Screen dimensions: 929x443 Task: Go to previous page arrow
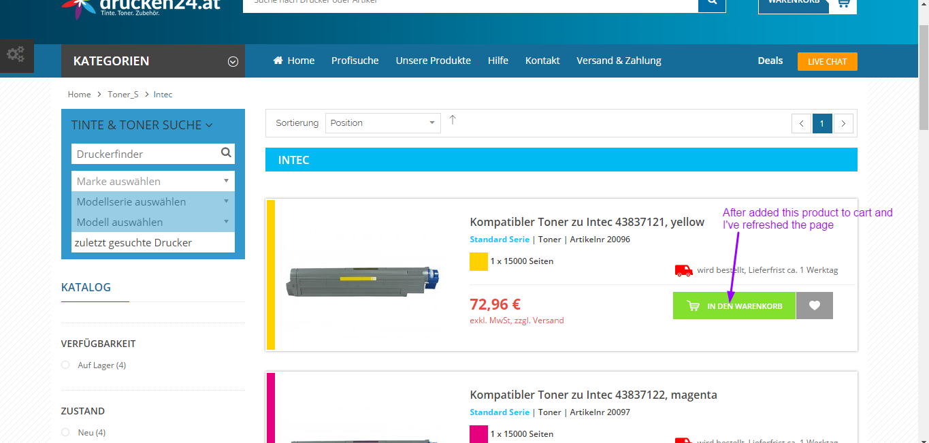(802, 123)
